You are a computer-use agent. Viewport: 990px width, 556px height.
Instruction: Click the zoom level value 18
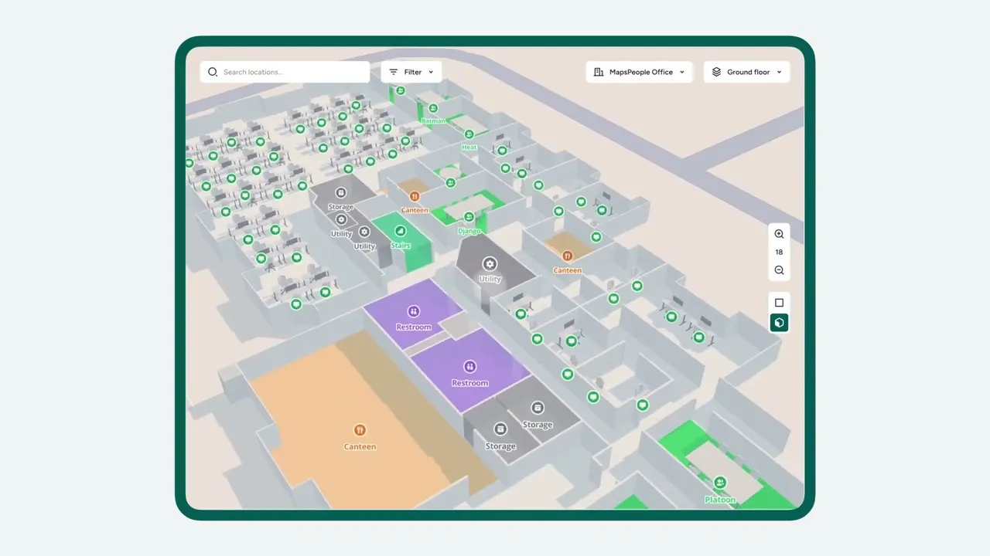click(779, 253)
